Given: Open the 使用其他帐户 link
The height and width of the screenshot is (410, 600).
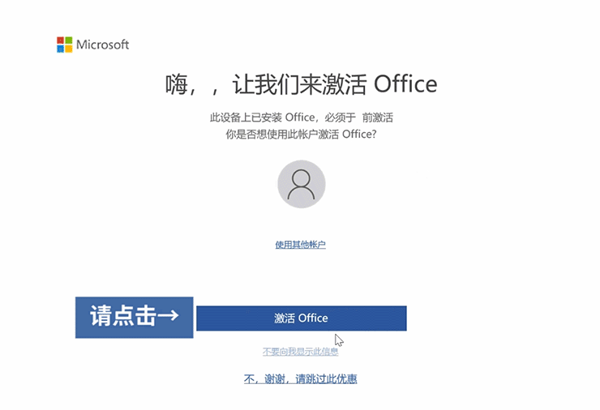Looking at the screenshot, I should [x=300, y=245].
